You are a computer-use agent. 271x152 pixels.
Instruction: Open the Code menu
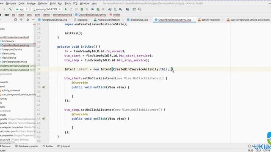(22, 3)
